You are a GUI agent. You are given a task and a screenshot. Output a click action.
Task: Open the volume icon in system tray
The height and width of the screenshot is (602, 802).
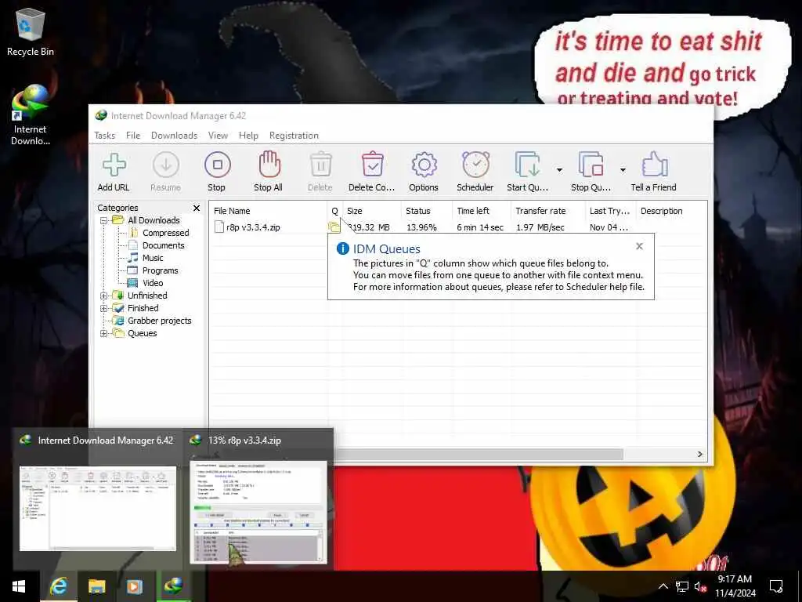coord(700,586)
